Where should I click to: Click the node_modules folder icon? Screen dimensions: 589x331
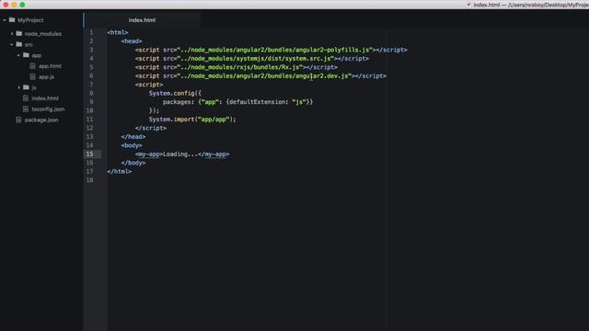click(19, 33)
